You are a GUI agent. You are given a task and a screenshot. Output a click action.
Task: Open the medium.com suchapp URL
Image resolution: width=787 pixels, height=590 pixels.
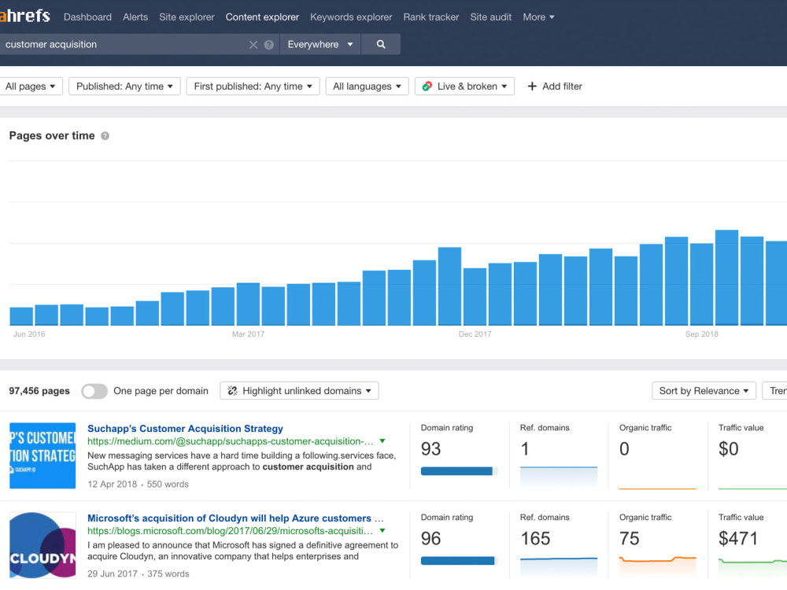pyautogui.click(x=231, y=441)
